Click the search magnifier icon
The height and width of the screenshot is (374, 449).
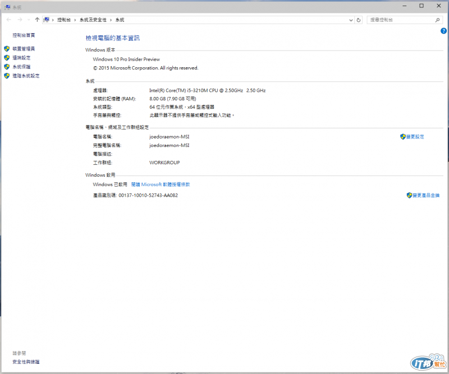437,20
